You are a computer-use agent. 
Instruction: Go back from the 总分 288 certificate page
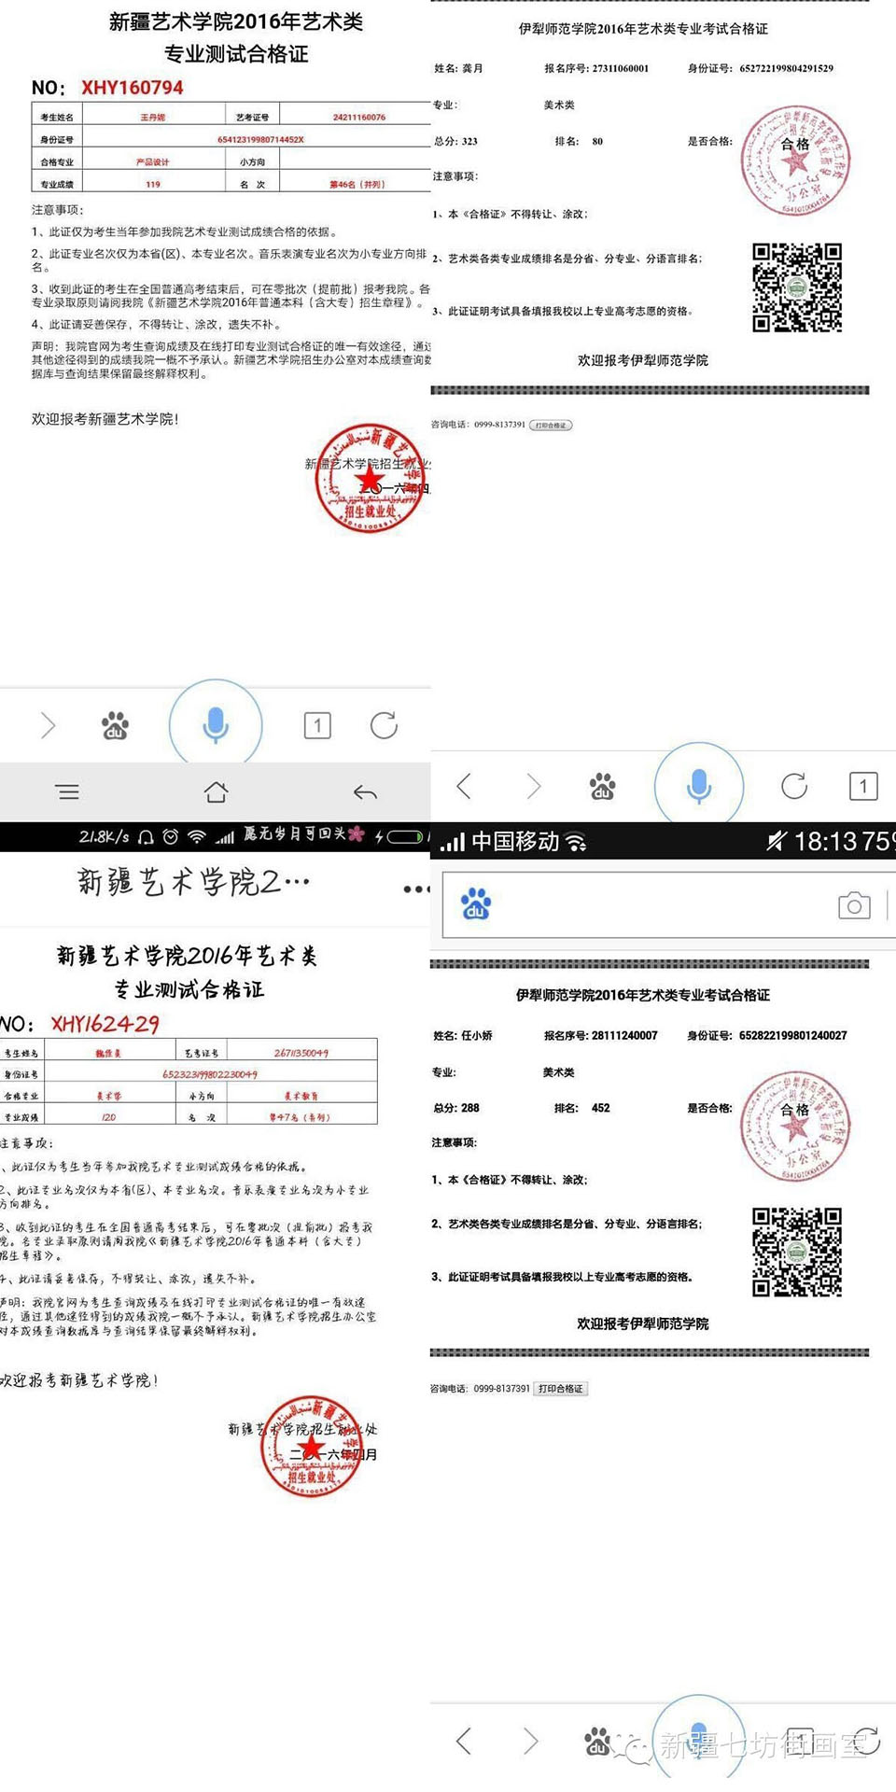coord(464,1741)
